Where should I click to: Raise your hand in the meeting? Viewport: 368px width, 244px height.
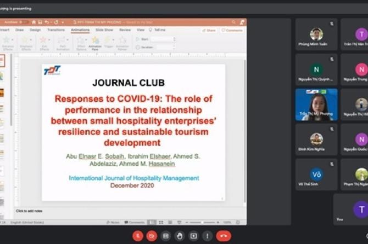tap(180, 236)
